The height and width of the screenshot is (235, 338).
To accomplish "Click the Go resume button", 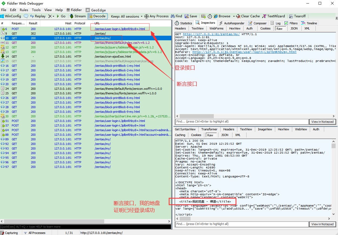I will [x=61, y=16].
